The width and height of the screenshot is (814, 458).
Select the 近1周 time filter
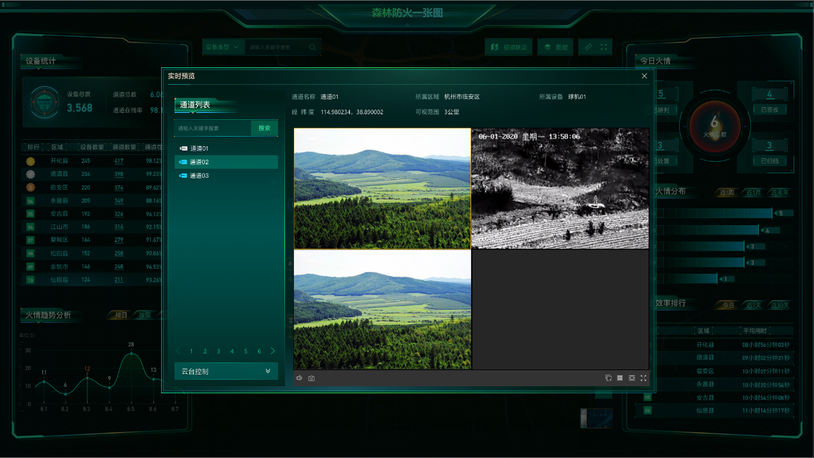727,192
